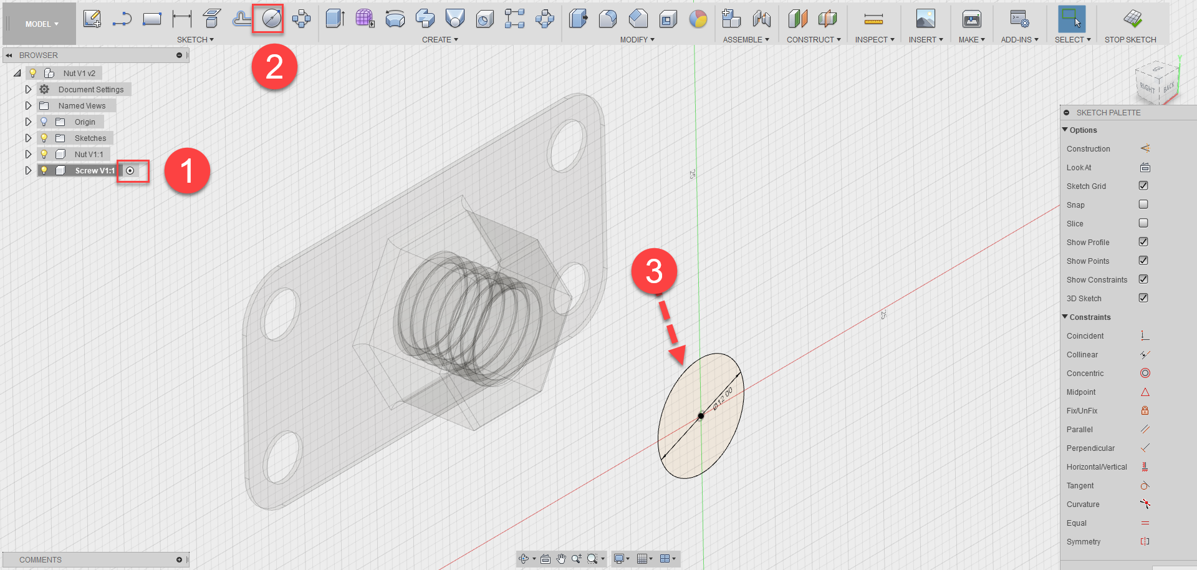
Task: Open the Inspect menu
Action: (873, 39)
